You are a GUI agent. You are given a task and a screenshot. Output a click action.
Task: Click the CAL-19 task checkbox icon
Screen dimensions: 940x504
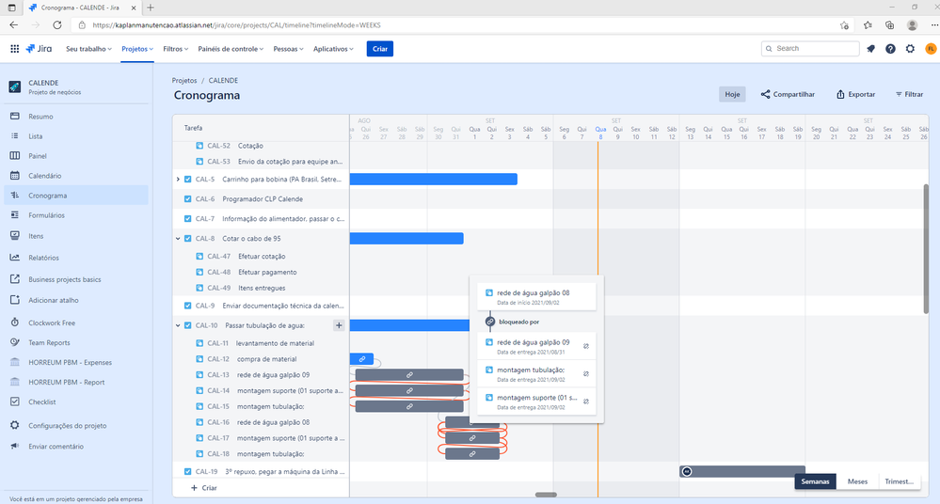(x=187, y=472)
